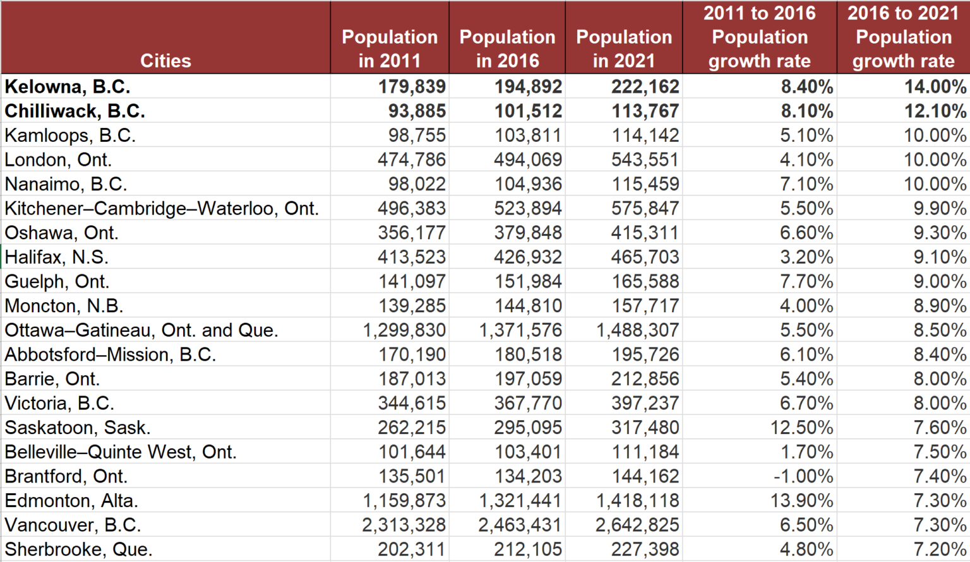Click Edmonton's 13.90% growth rate
Viewport: 970px width, 562px height.
[x=760, y=500]
